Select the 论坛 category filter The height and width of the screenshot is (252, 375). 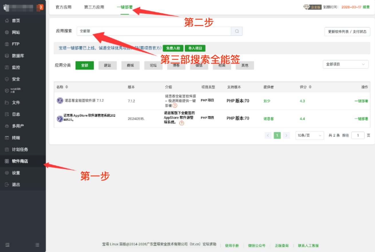[153, 65]
